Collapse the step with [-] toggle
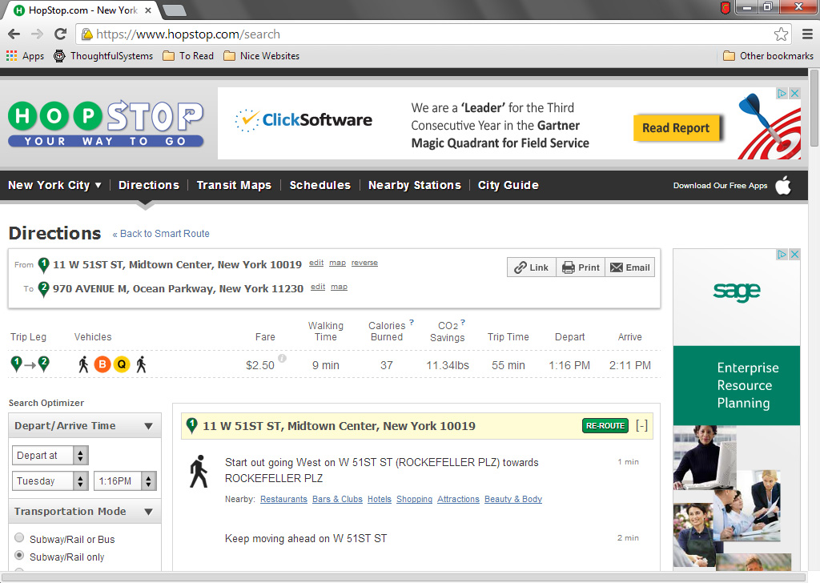 (x=641, y=425)
